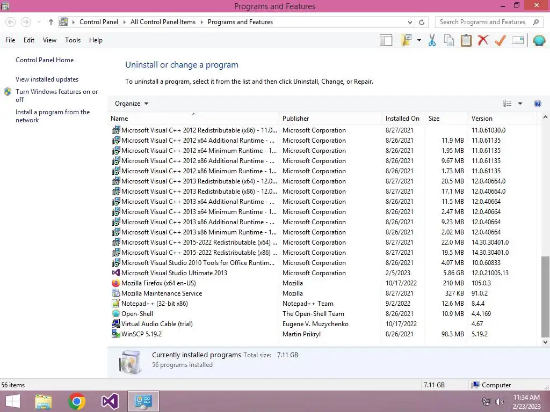Screen dimensions: 550x412
Task: Click the Refresh button in address bar
Action: (x=422, y=22)
